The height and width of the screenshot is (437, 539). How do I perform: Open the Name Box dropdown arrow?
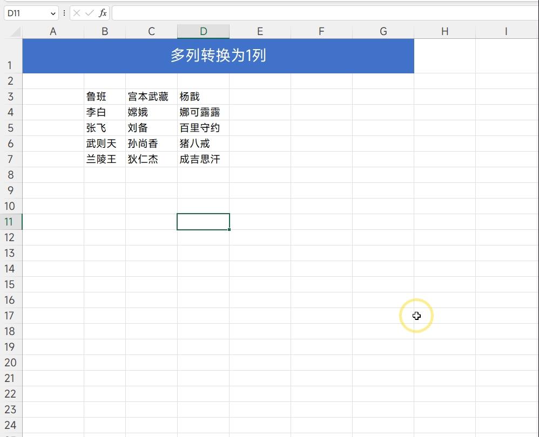[x=52, y=13]
